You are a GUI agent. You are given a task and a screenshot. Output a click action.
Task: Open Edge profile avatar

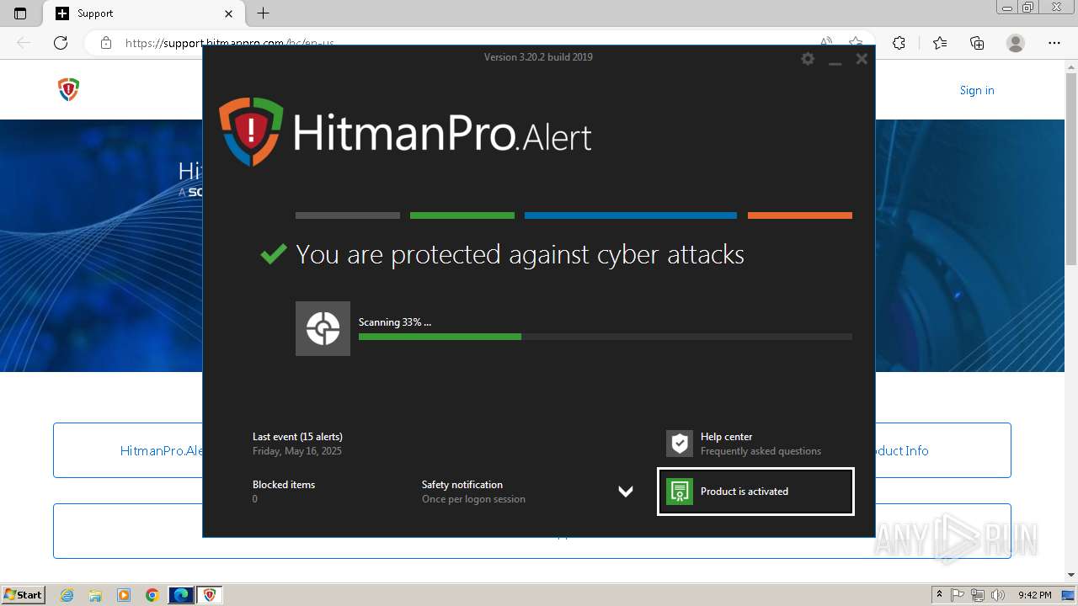click(1016, 43)
